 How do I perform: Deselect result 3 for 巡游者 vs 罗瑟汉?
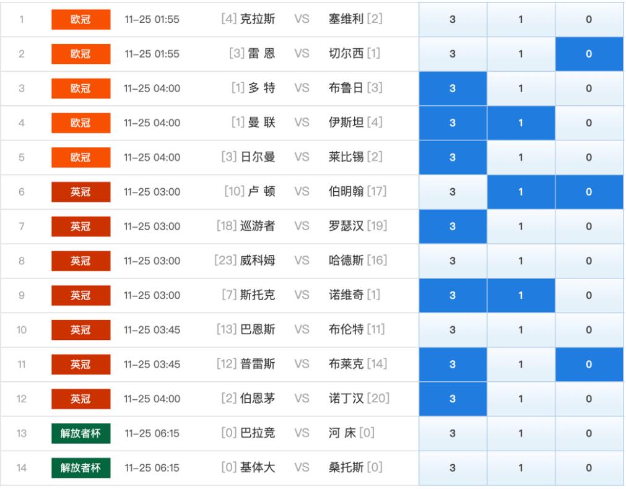pos(453,227)
